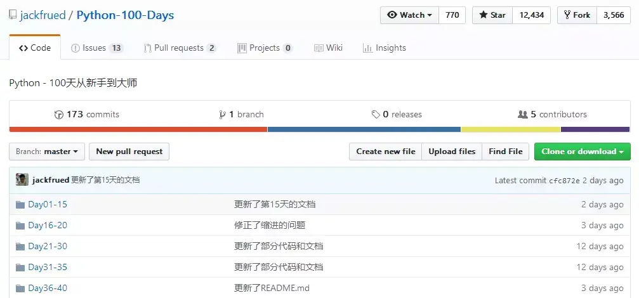Screen dimensions: 639x298
Task: Click the commits clock icon
Action: pyautogui.click(x=58, y=115)
